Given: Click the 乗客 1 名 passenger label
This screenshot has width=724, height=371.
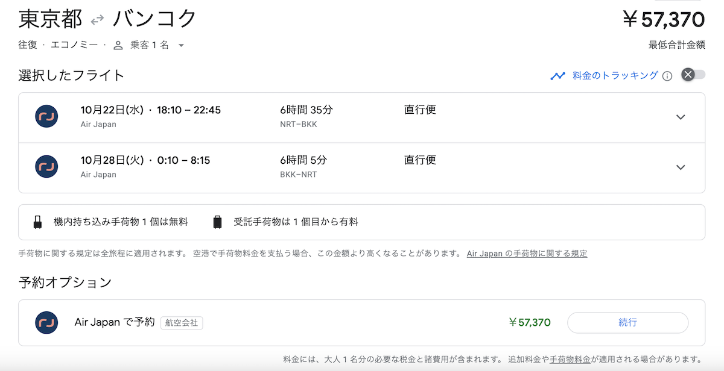Looking at the screenshot, I should [x=150, y=45].
